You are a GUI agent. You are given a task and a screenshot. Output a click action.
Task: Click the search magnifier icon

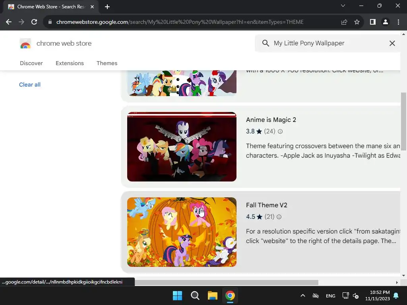click(266, 43)
